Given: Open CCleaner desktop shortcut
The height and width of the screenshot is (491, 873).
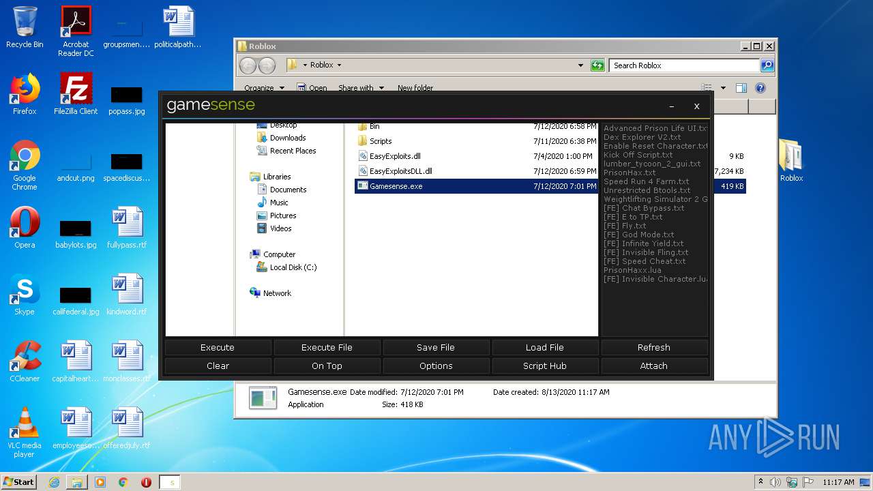Looking at the screenshot, I should (x=25, y=361).
